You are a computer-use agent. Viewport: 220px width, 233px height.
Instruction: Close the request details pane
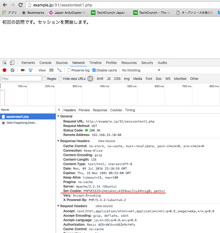click(x=59, y=110)
